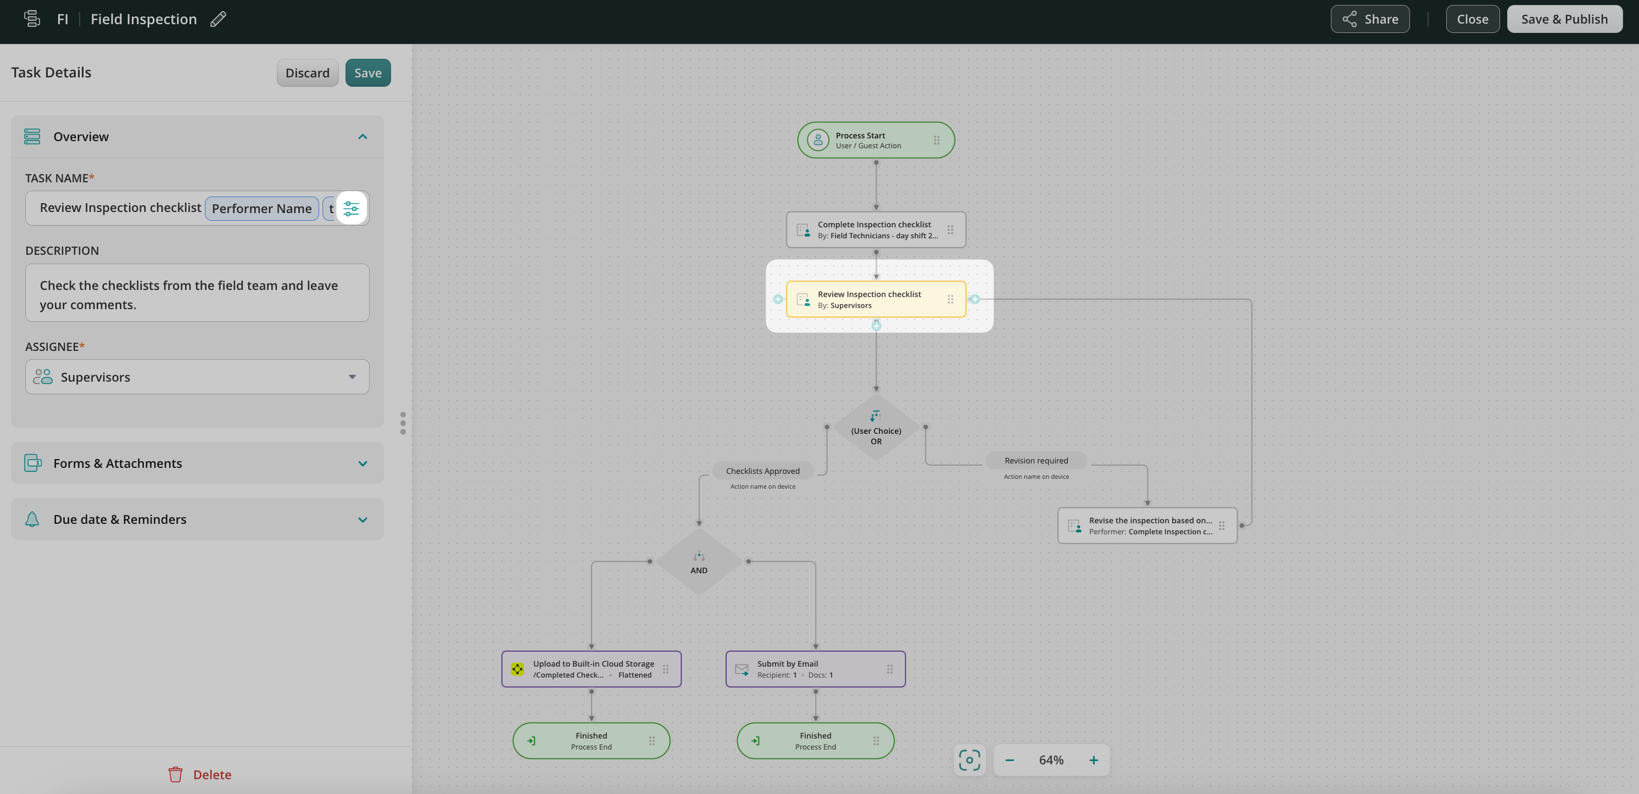The width and height of the screenshot is (1639, 794).
Task: Click the drag handle on Process Start node
Action: tap(936, 140)
